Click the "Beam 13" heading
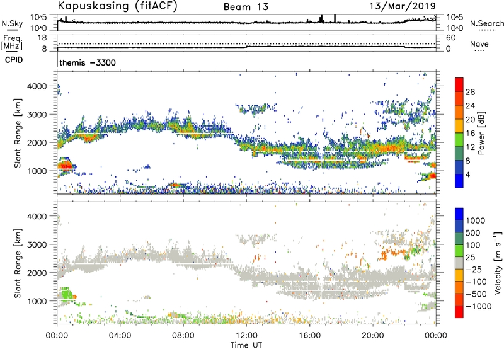Screen dimensions: 504x349 pos(246,7)
